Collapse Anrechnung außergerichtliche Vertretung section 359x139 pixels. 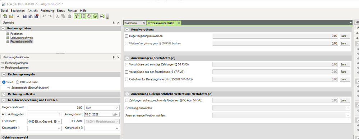[127, 94]
